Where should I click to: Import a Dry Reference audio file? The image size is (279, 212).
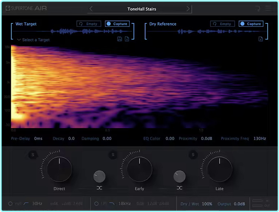point(261,39)
